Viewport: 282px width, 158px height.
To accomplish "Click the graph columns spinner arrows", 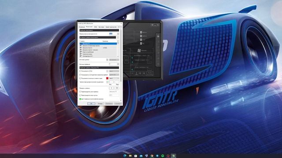I will pyautogui.click(x=118, y=64).
